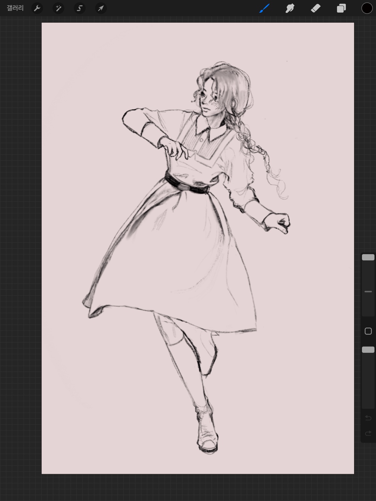Open the Layers panel
The height and width of the screenshot is (501, 376).
(341, 8)
